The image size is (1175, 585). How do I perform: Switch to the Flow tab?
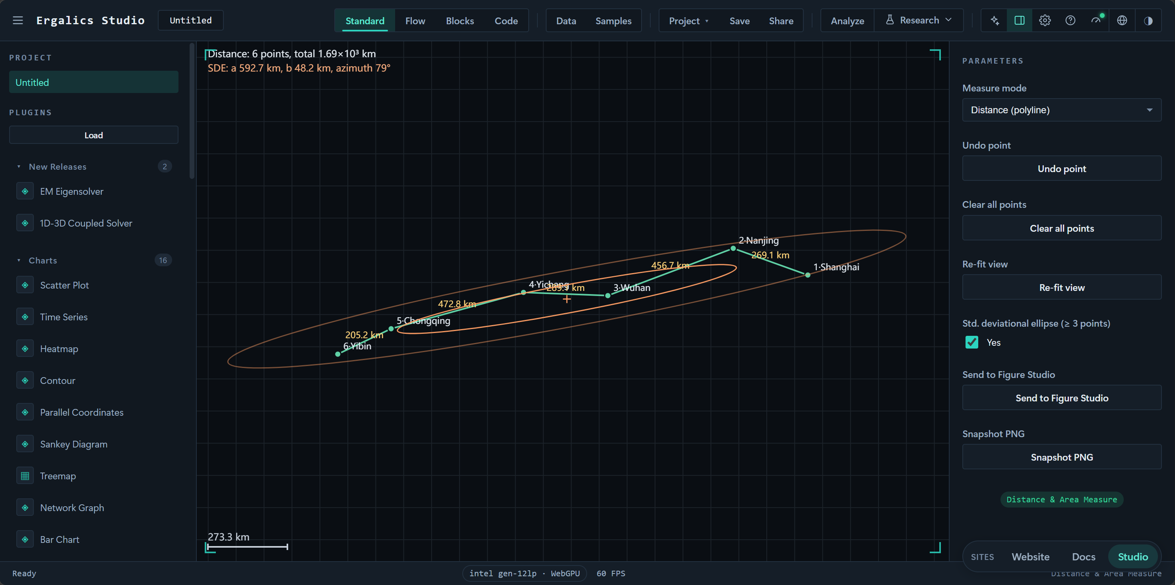coord(415,21)
